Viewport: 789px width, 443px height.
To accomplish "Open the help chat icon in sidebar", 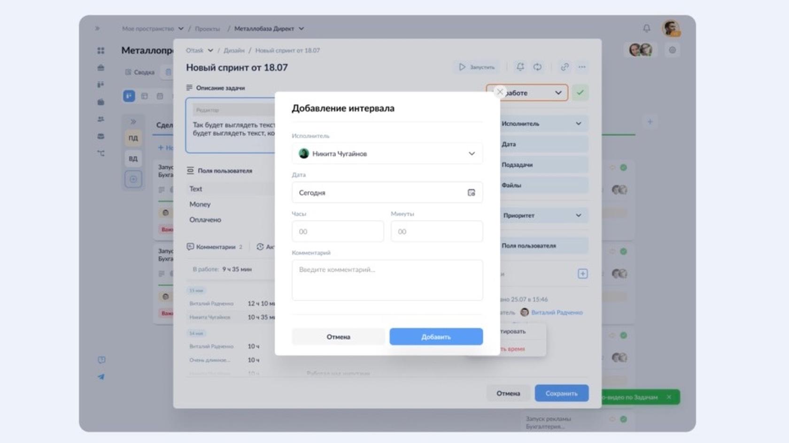I will tap(101, 360).
